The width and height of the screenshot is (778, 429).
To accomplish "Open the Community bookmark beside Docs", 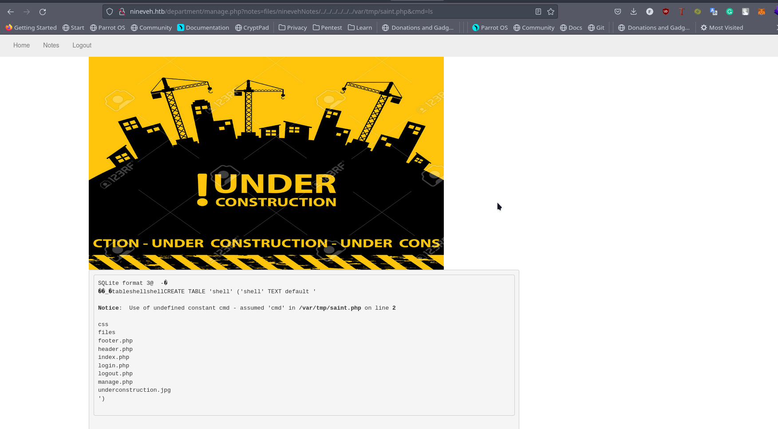I will click(x=534, y=28).
